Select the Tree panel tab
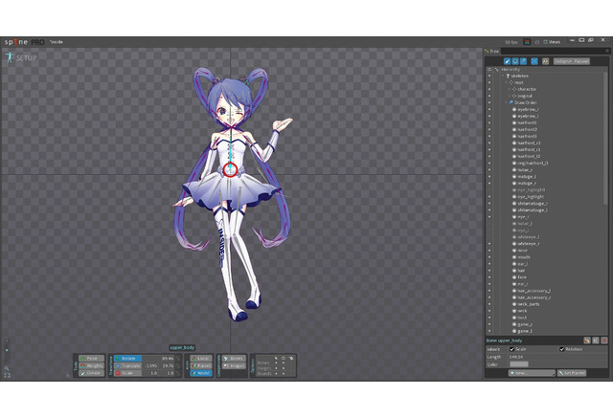 pyautogui.click(x=492, y=51)
